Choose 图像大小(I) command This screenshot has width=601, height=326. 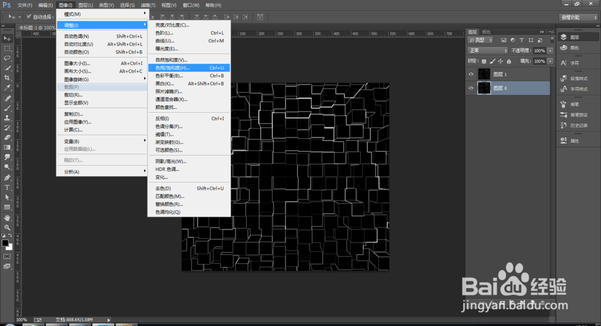pyautogui.click(x=102, y=63)
